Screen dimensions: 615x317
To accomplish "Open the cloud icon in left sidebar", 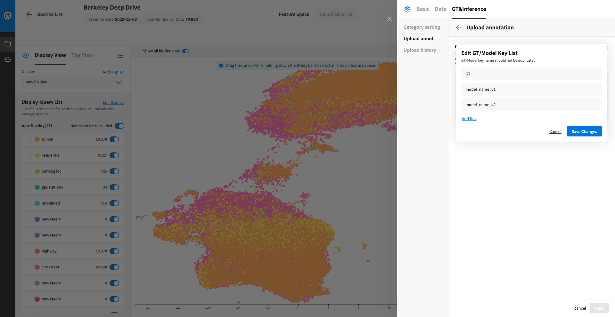I will pos(8,59).
